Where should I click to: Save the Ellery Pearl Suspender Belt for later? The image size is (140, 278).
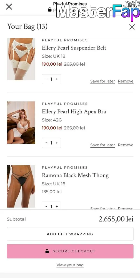coord(102,81)
